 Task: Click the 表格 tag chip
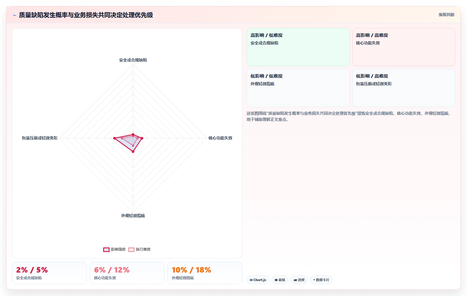(x=280, y=280)
